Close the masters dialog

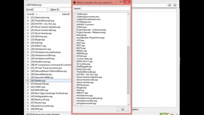click(127, 2)
